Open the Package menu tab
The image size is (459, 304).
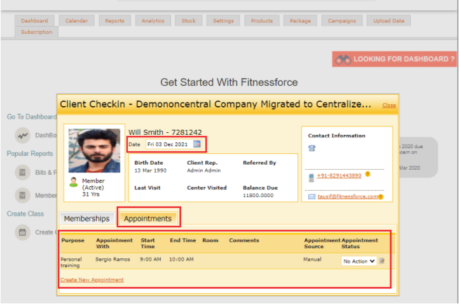300,21
